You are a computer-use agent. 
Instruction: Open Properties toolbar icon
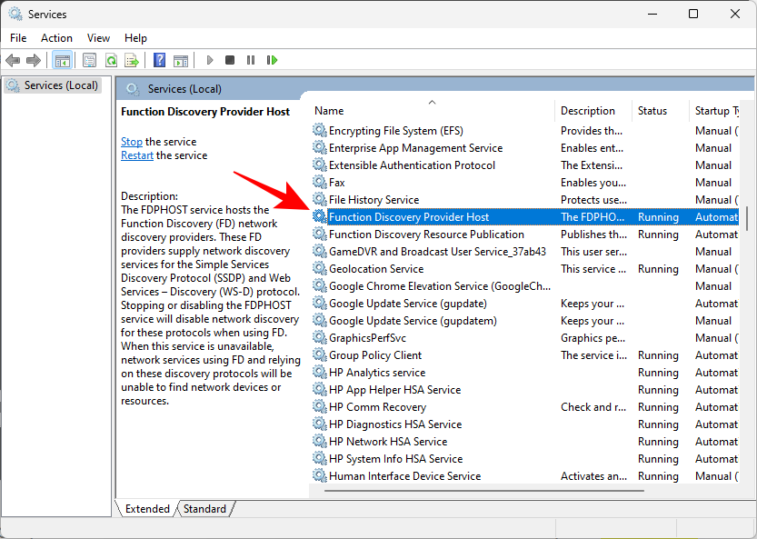(x=89, y=60)
